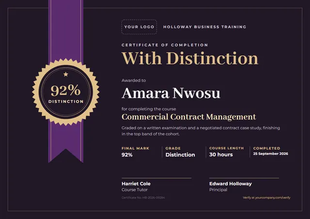The height and width of the screenshot is (219, 310).
Task: Select the Principal title text
Action: click(218, 190)
